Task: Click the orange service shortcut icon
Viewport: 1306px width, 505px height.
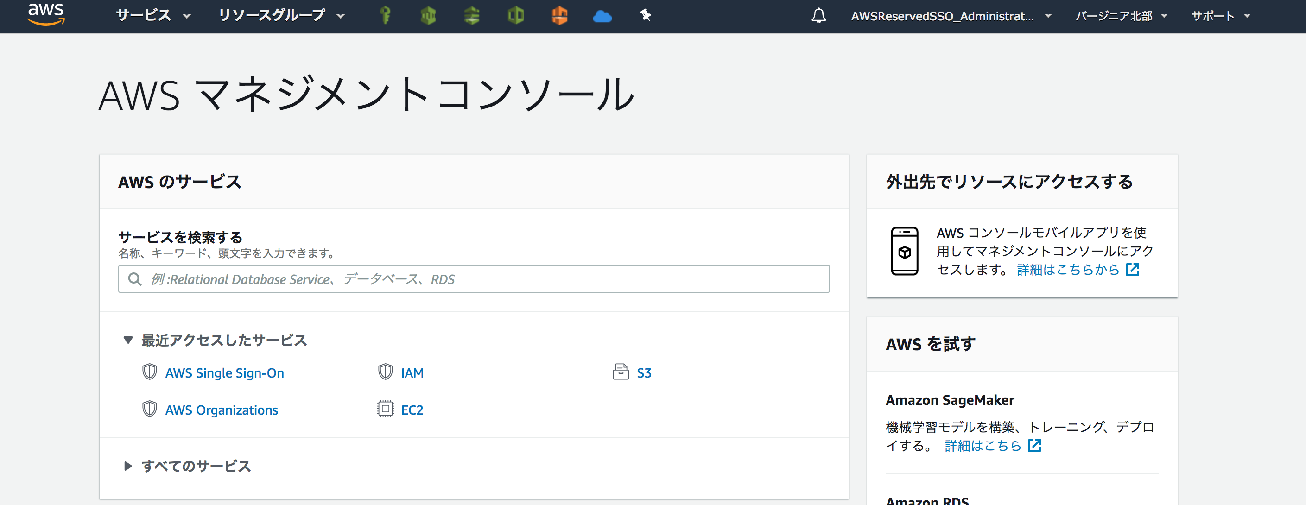Action: (x=559, y=16)
